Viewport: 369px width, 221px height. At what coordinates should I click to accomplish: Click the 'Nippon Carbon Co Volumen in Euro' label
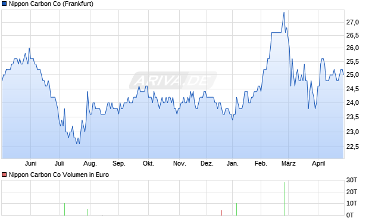click(x=59, y=175)
